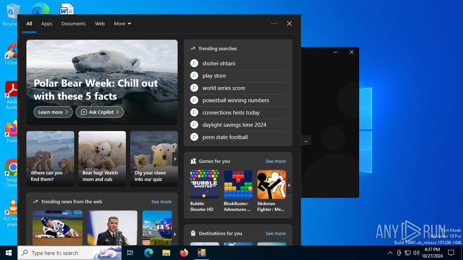Advance polar bear cards with the arrow
The width and height of the screenshot is (463, 260).
pyautogui.click(x=175, y=159)
